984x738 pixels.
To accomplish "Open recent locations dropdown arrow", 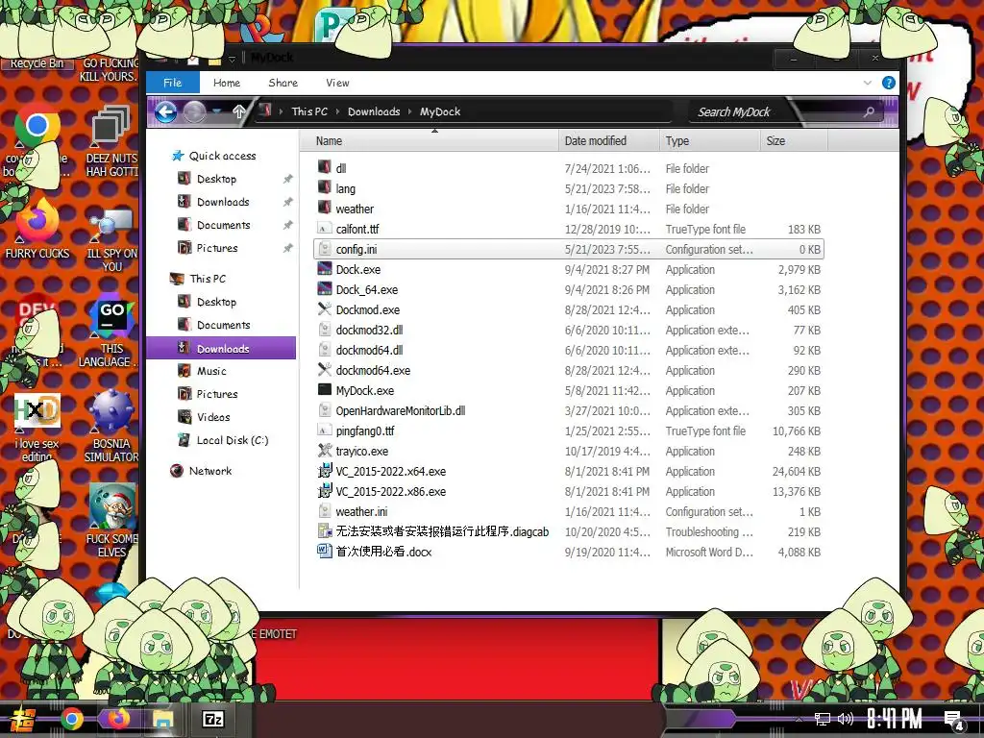I will point(217,112).
